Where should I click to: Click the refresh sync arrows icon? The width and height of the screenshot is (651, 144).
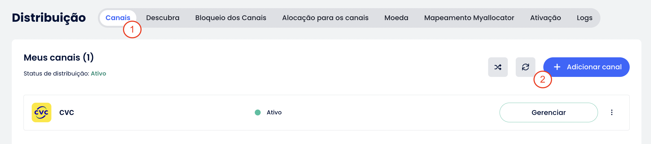525,67
